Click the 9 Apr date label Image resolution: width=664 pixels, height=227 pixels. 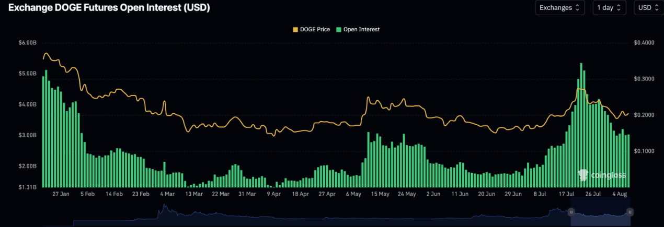(x=274, y=194)
